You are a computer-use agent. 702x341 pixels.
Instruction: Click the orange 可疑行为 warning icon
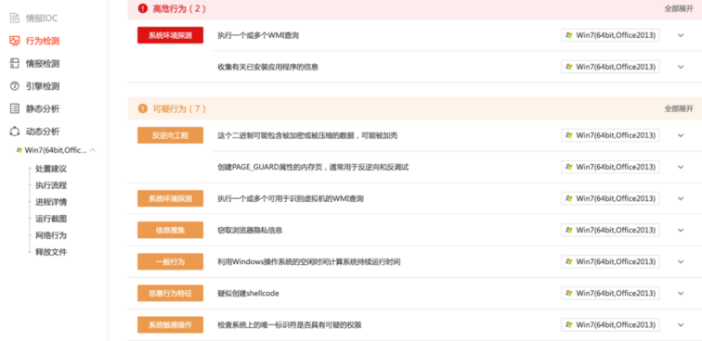[142, 108]
